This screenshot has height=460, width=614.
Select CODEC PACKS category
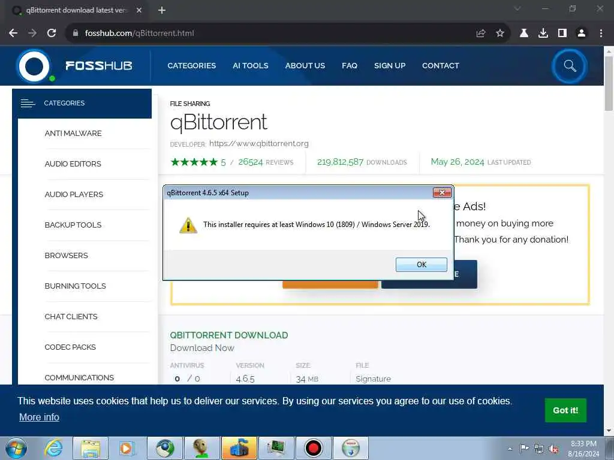point(70,347)
